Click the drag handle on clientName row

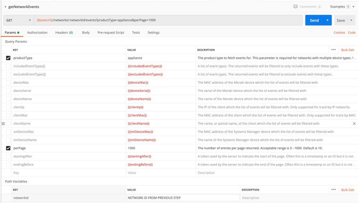(3, 124)
